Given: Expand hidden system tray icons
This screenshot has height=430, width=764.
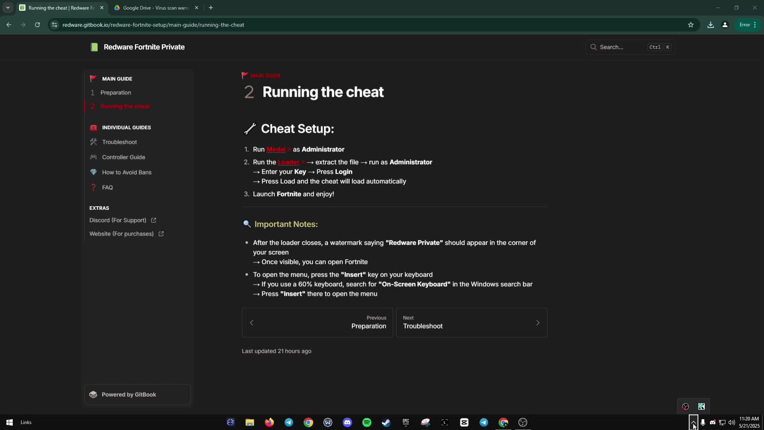Looking at the screenshot, I should (x=694, y=422).
